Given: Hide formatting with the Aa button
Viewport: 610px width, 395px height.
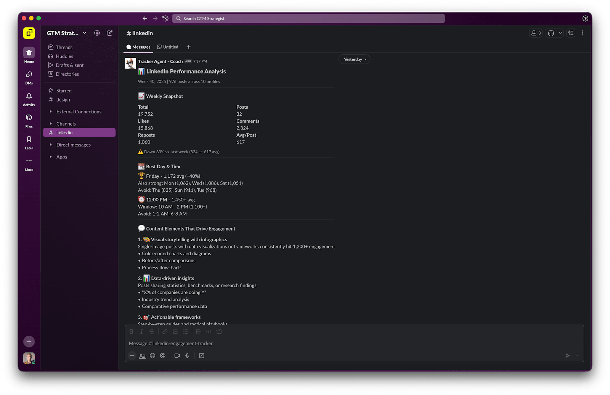Looking at the screenshot, I should pos(142,356).
